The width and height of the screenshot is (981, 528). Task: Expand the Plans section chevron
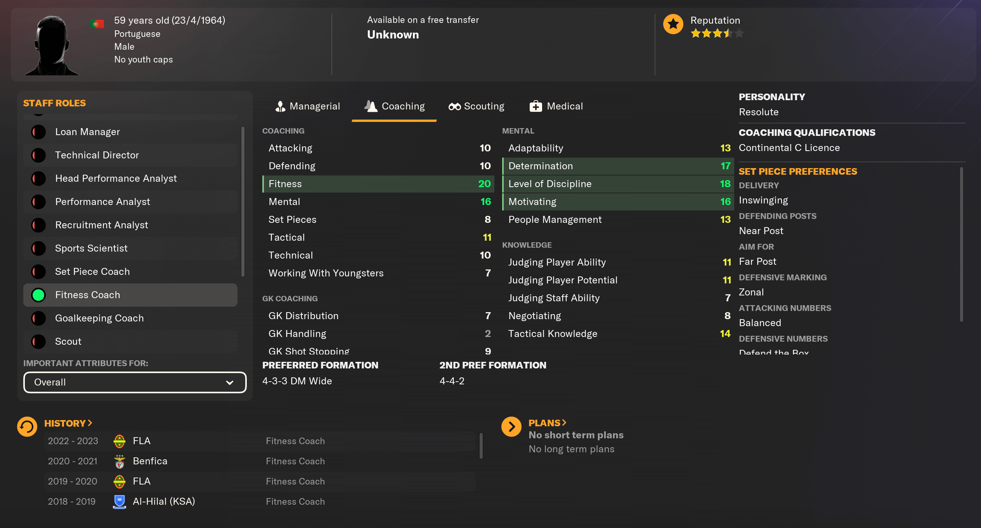point(564,423)
